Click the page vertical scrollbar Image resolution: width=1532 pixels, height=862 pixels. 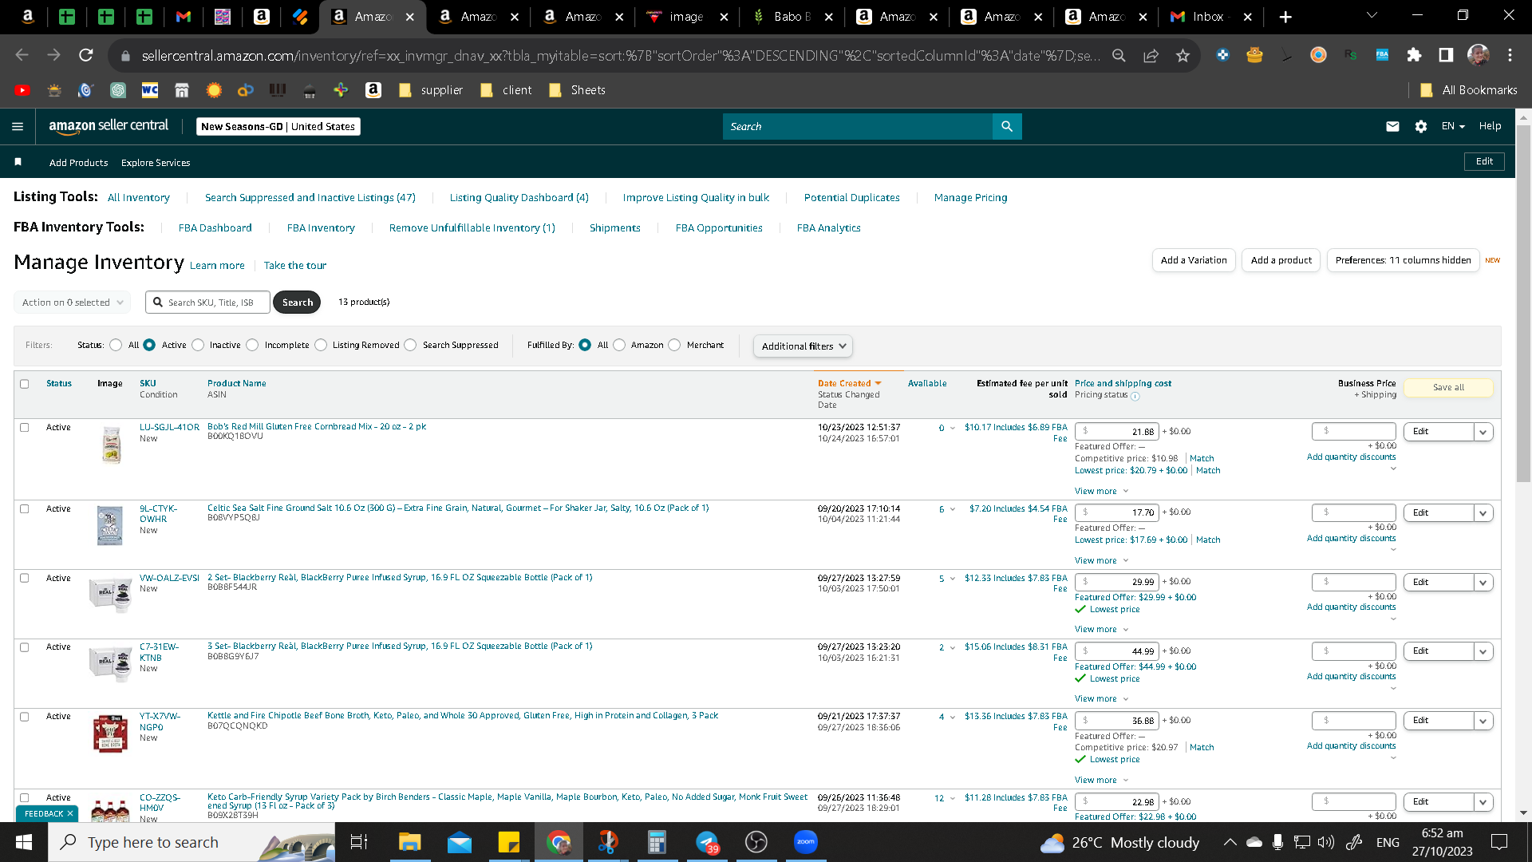pyautogui.click(x=1523, y=303)
